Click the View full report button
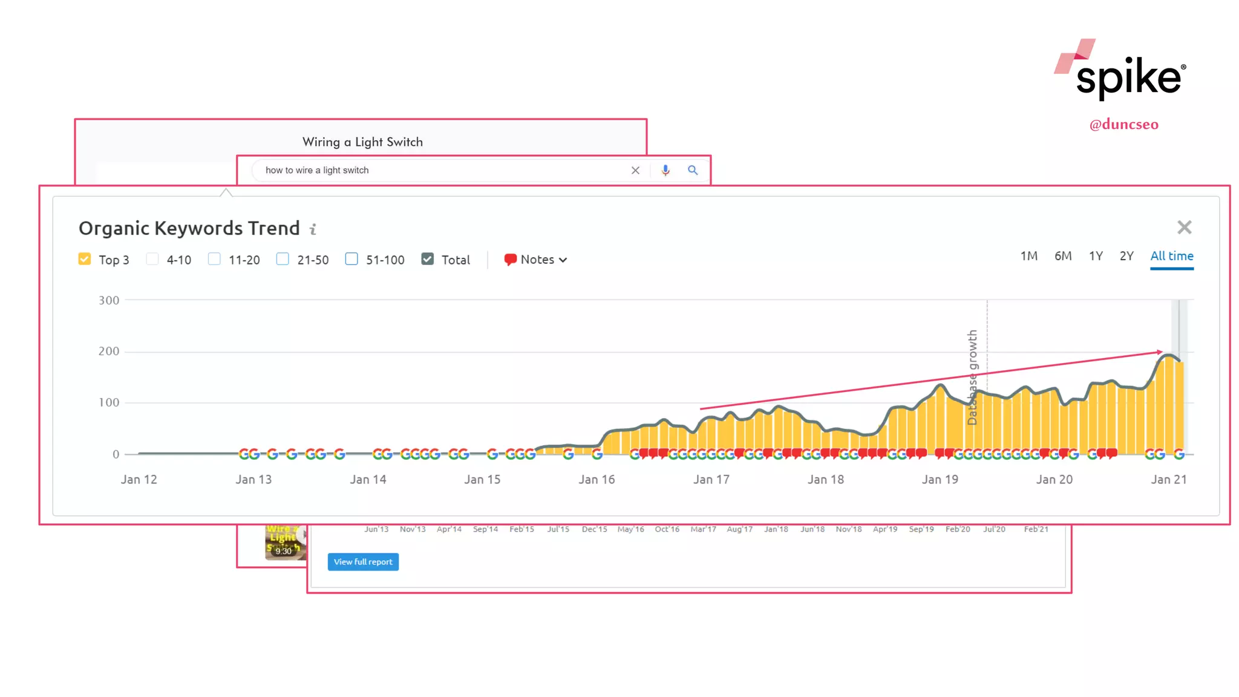This screenshot has height=697, width=1239. [x=363, y=561]
